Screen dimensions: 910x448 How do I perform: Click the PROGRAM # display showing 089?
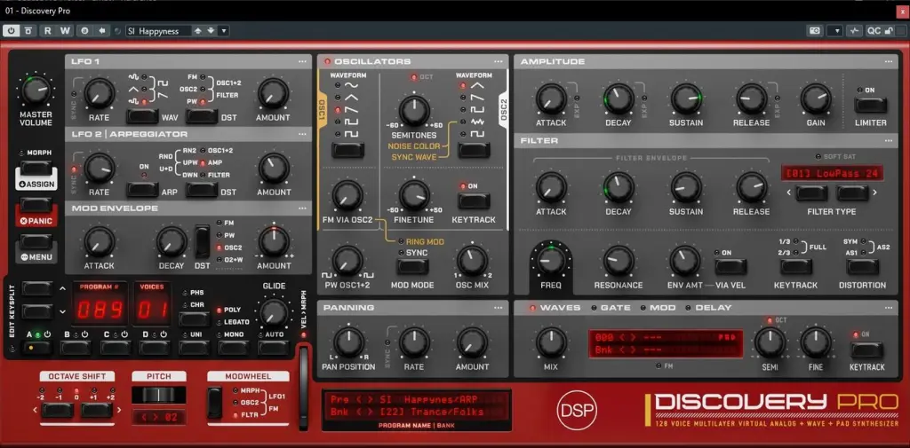(x=100, y=310)
